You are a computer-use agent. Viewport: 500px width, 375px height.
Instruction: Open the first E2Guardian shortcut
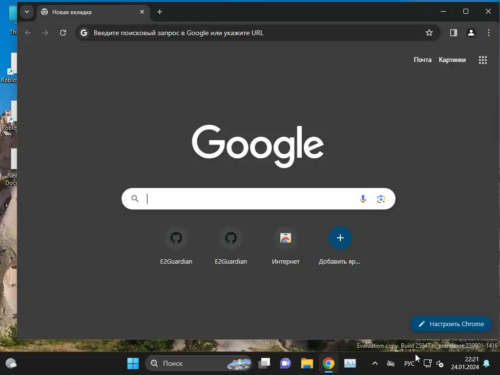(176, 246)
